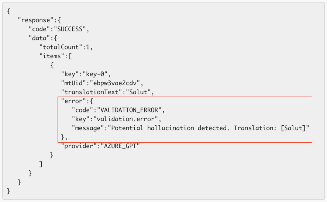Click the "error" key in the highlighted box
This screenshot has width=327, height=202.
[73, 101]
